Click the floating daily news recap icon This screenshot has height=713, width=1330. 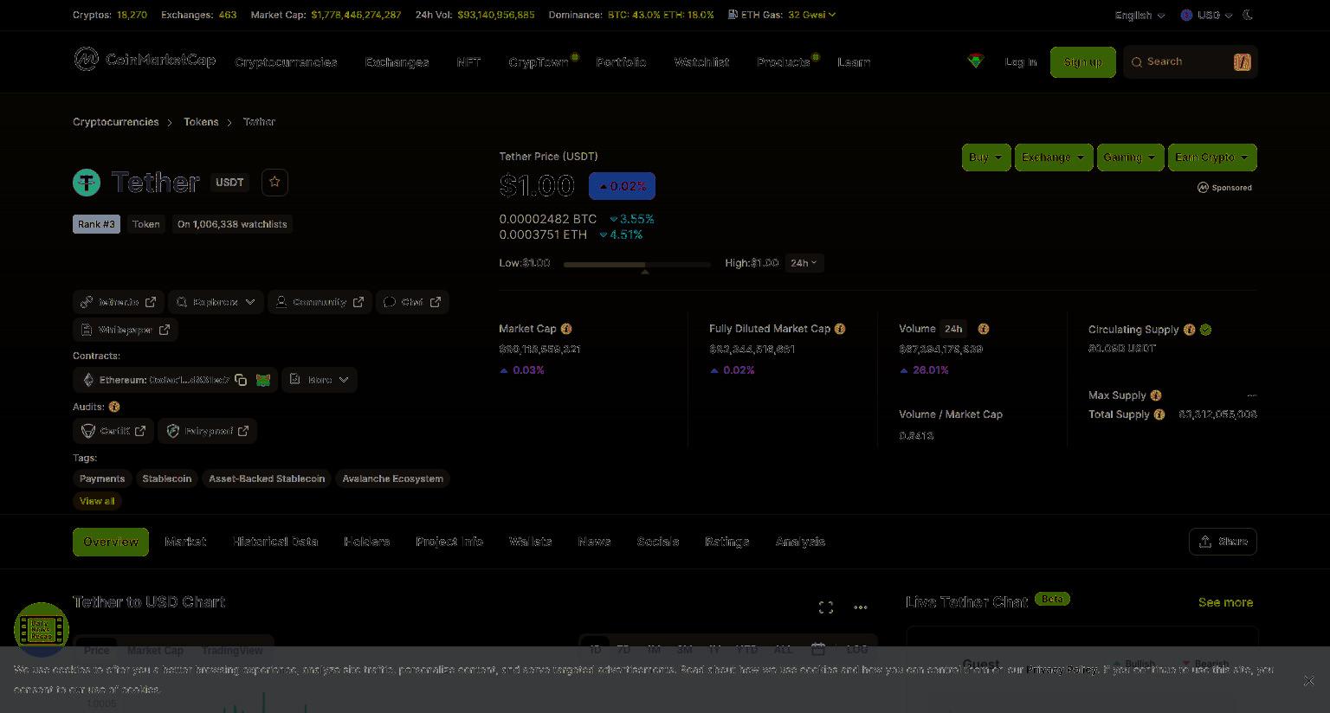point(41,629)
